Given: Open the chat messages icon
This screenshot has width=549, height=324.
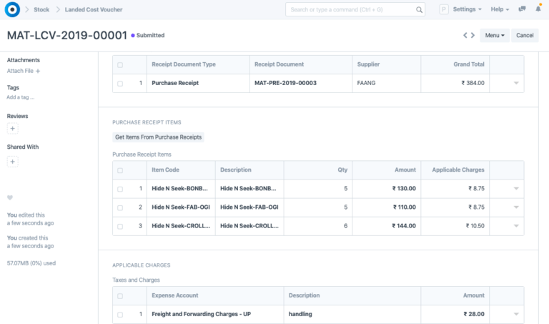Looking at the screenshot, I should click(x=523, y=9).
